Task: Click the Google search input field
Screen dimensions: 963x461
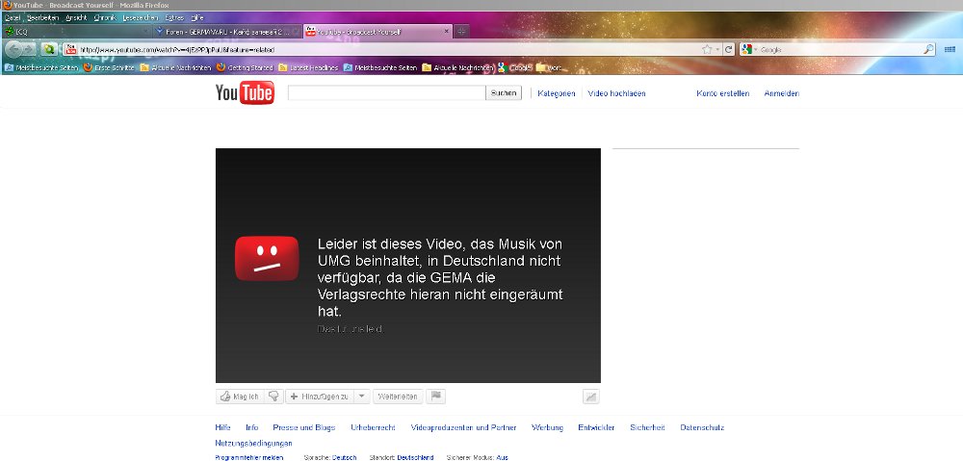Action: coord(841,50)
